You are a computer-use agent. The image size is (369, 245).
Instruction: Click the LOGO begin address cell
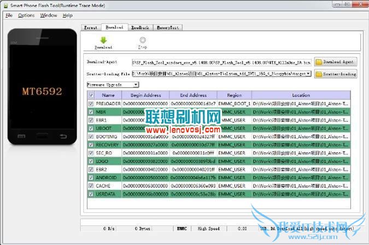[145, 161]
